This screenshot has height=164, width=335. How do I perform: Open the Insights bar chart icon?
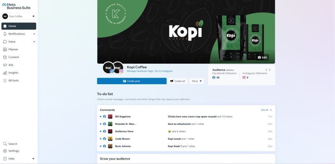(5, 73)
